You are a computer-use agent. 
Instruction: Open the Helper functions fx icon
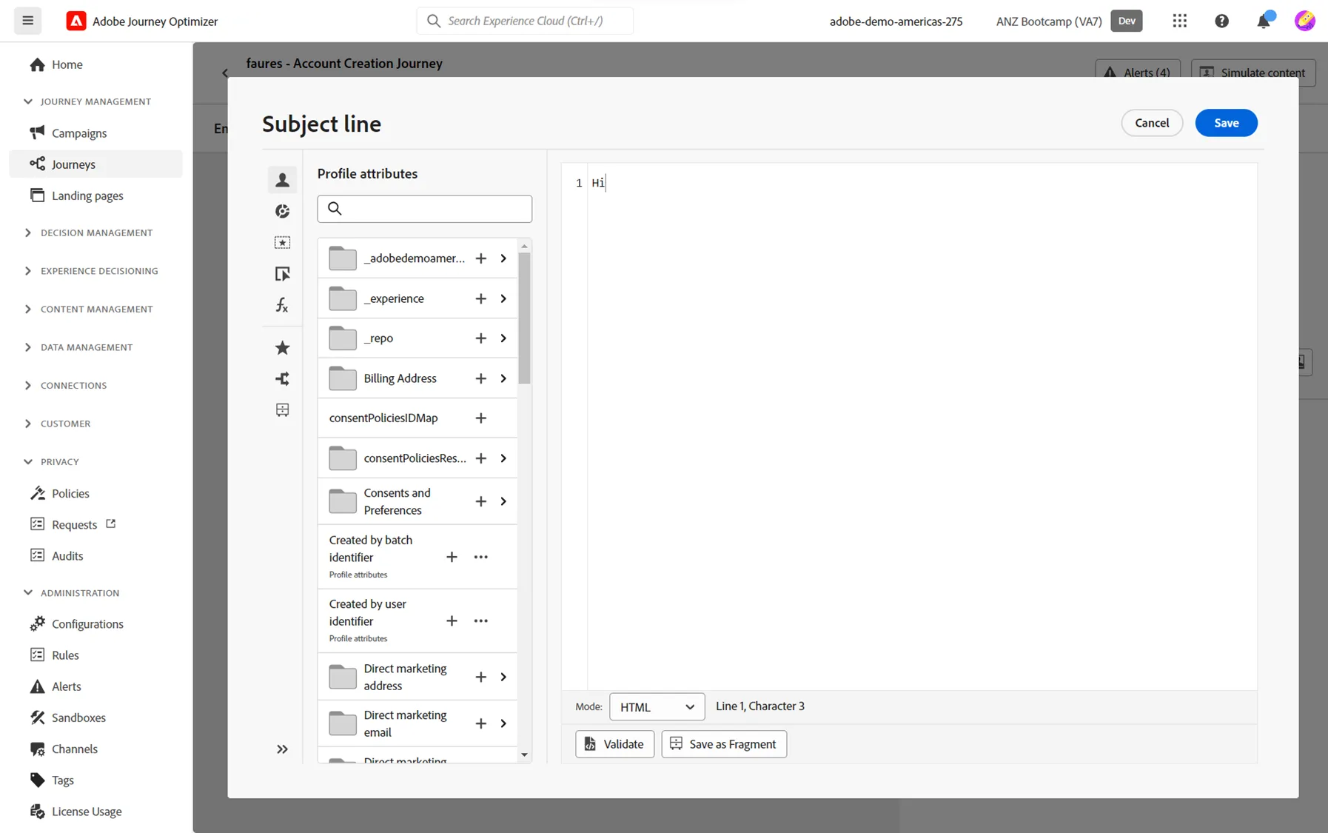282,305
